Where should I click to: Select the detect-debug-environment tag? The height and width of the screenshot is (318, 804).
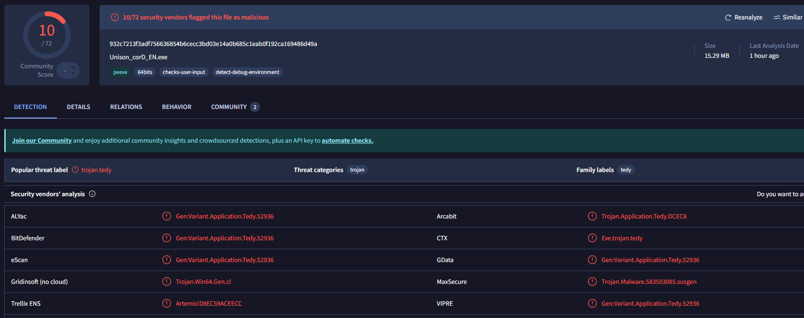[x=247, y=72]
